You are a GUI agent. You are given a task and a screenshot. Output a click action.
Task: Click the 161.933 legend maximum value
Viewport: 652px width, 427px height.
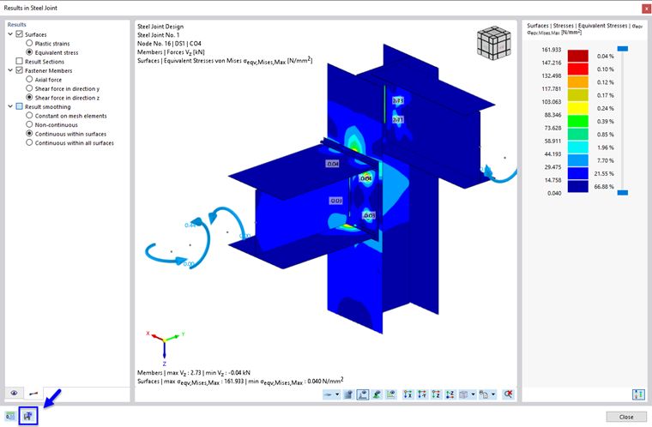coord(552,50)
